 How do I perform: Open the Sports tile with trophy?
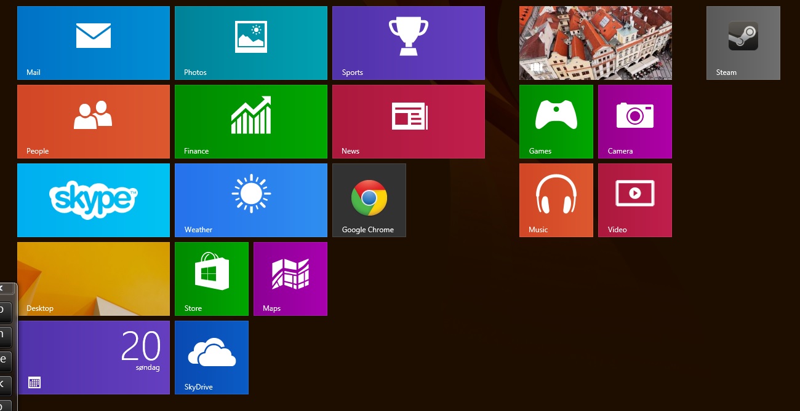tap(409, 43)
